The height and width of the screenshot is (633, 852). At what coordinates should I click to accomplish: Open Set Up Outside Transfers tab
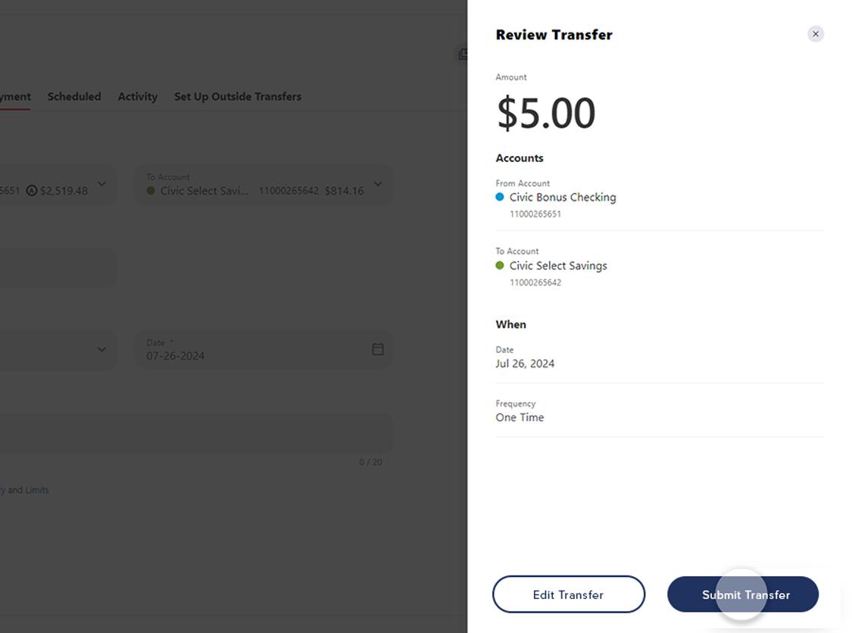(x=237, y=97)
